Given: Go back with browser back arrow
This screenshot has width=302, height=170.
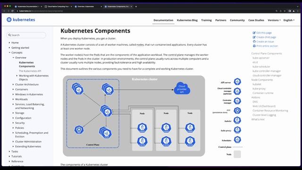Looking at the screenshot, I should pos(4,11).
